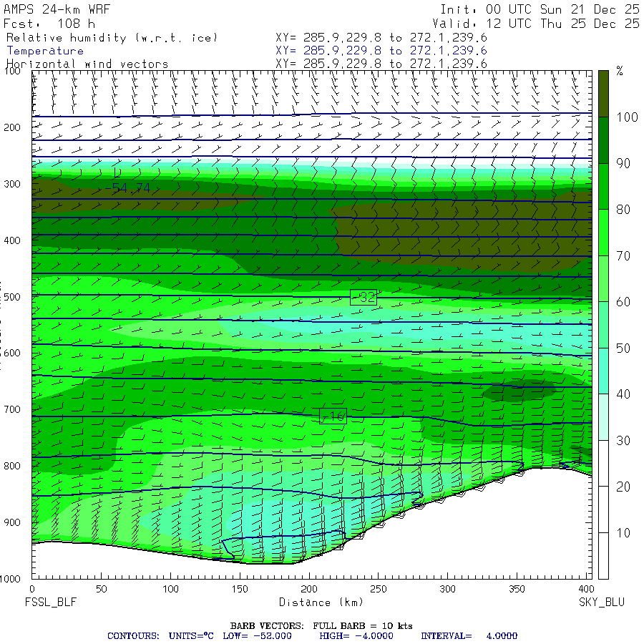
Task: Click the 'INTERVAL= 4.0000' contour legend value
Action: [469, 636]
